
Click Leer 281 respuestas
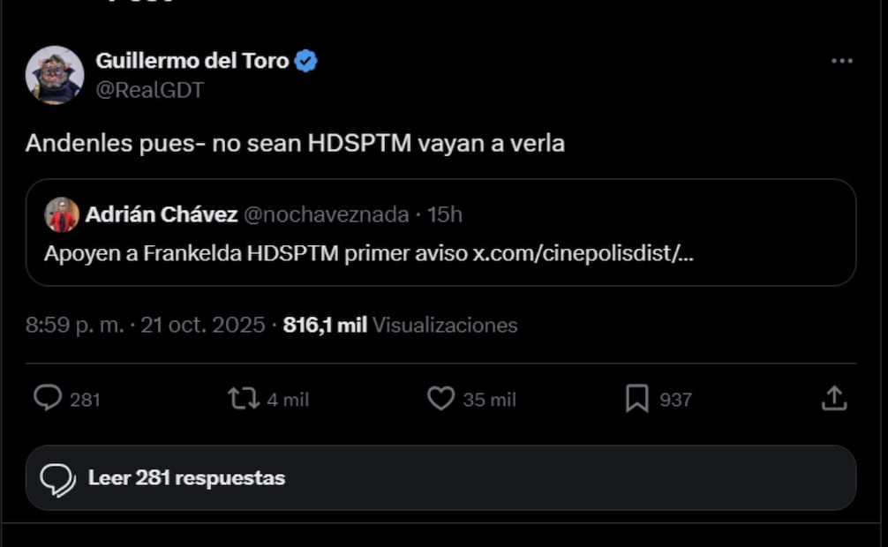click(x=185, y=477)
